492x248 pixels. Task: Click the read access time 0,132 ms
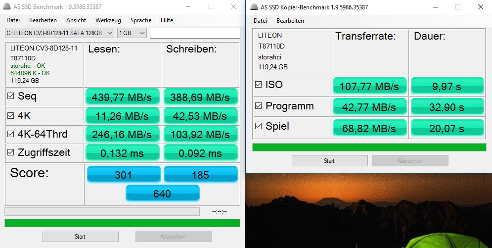[122, 153]
